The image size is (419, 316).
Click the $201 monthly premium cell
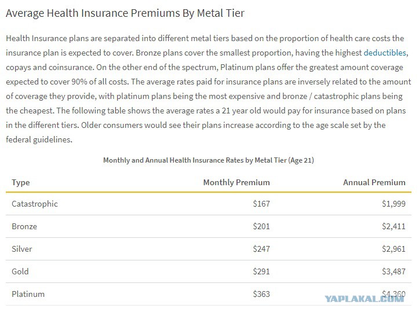point(261,227)
